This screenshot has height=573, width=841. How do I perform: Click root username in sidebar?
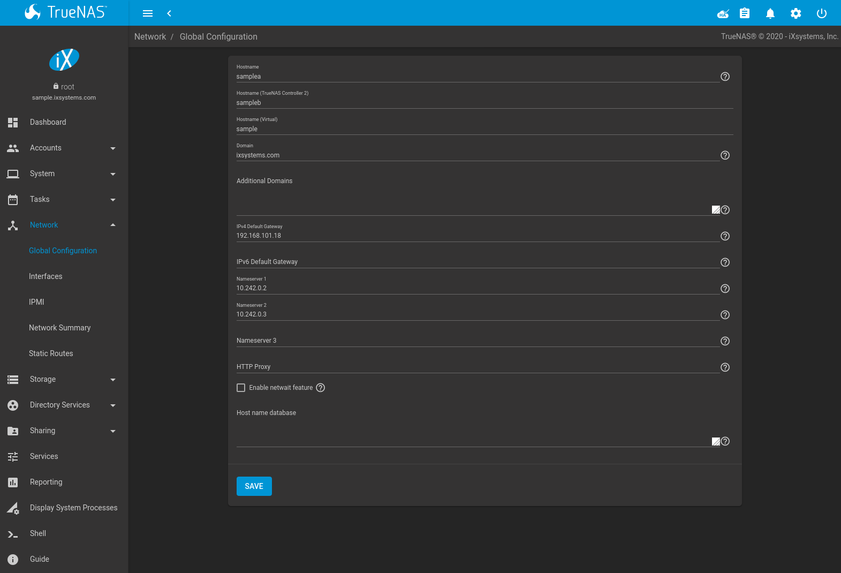coord(67,87)
